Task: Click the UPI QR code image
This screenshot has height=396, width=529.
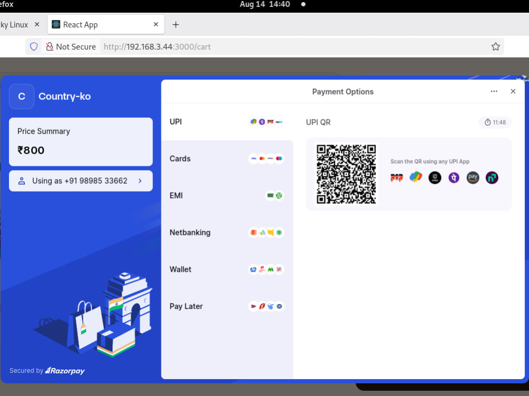Action: 346,174
